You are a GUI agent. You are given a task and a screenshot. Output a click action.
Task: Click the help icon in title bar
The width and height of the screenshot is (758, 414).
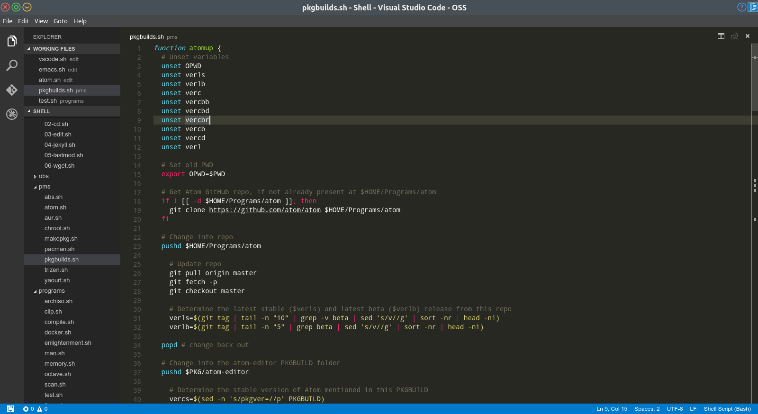pyautogui.click(x=742, y=7)
